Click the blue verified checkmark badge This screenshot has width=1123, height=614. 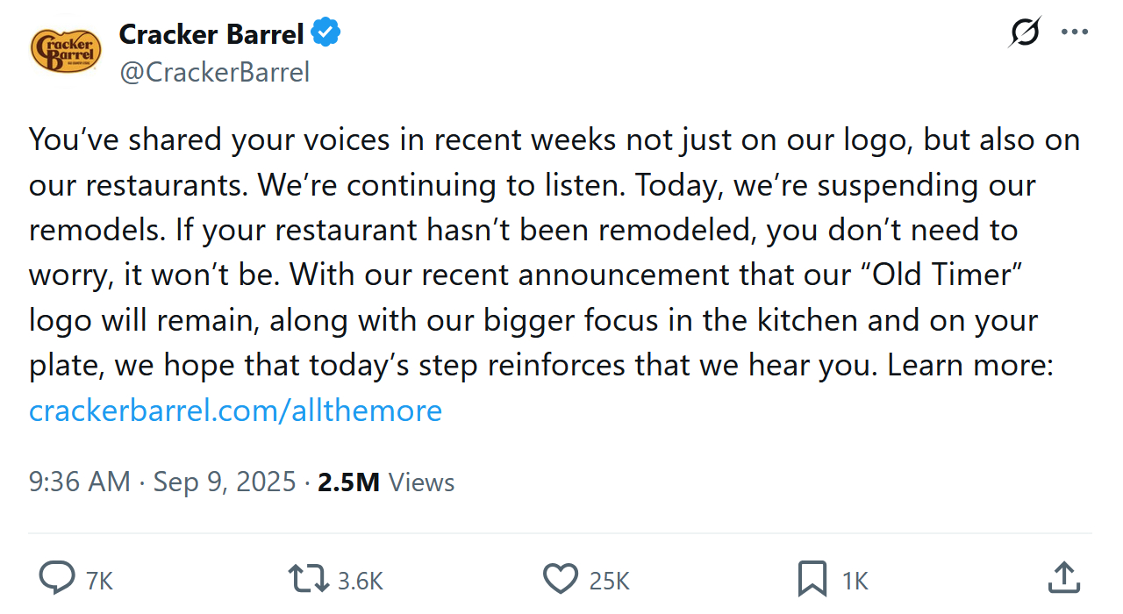326,33
